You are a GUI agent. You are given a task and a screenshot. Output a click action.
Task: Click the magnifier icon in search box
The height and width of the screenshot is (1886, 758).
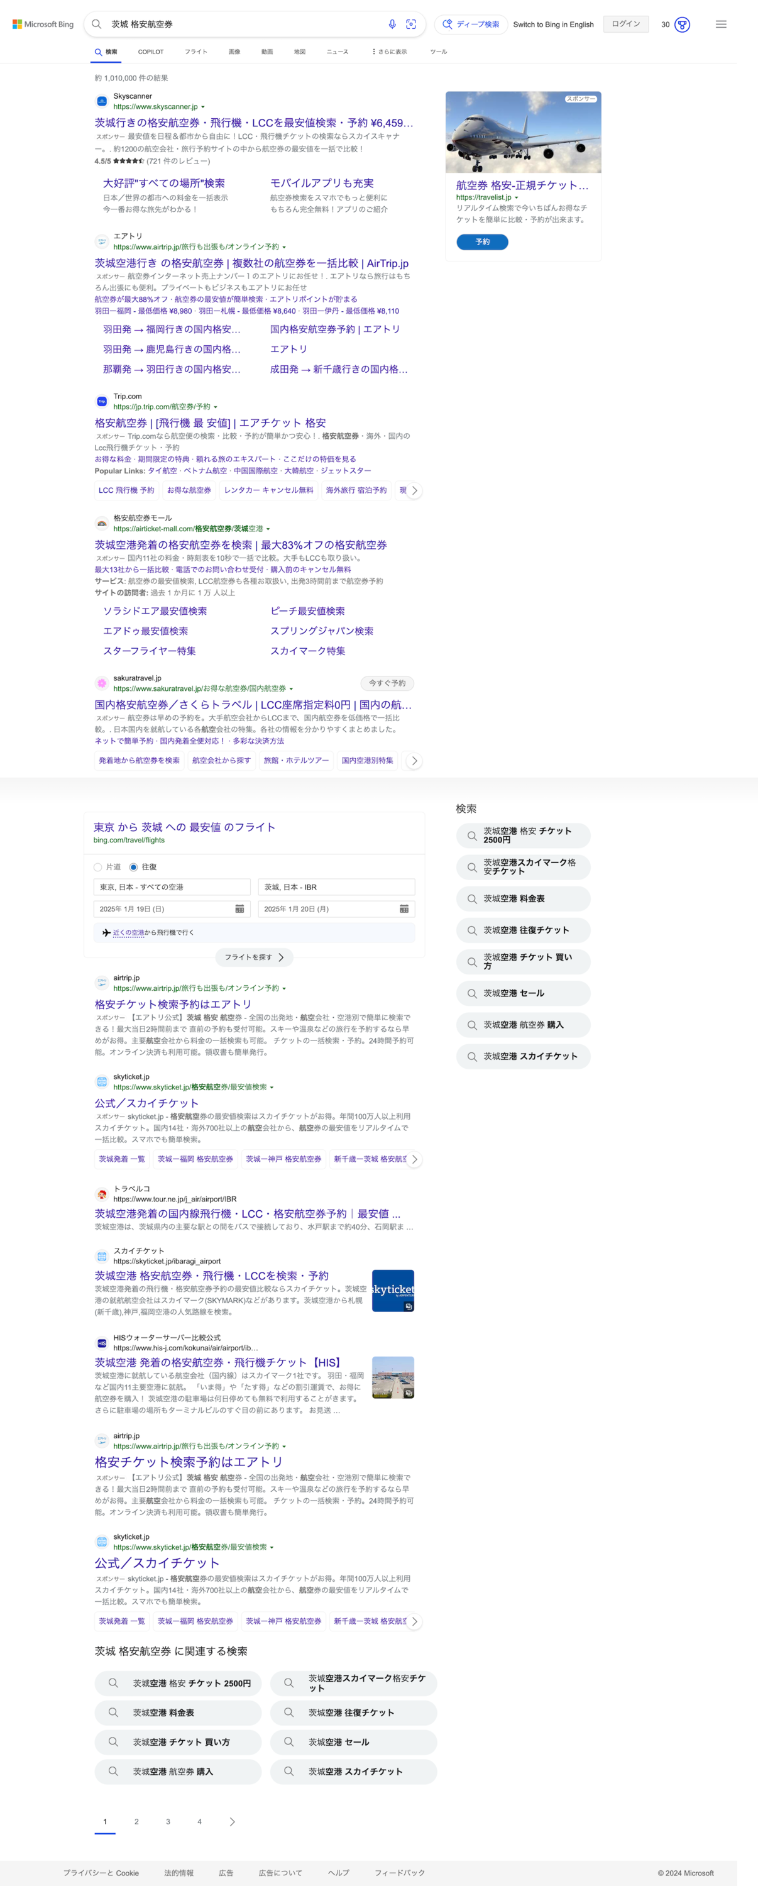click(97, 24)
